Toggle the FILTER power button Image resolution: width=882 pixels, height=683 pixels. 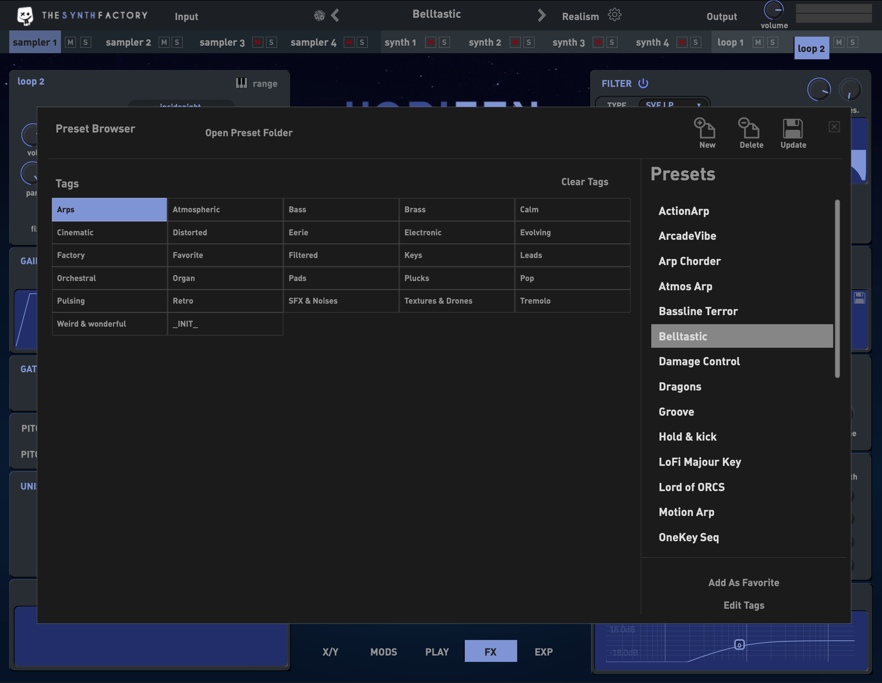tap(643, 84)
